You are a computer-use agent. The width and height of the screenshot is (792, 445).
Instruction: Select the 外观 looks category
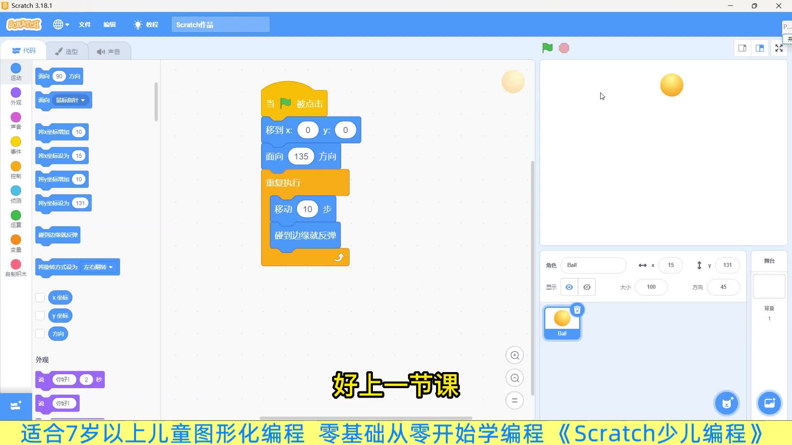tap(16, 96)
